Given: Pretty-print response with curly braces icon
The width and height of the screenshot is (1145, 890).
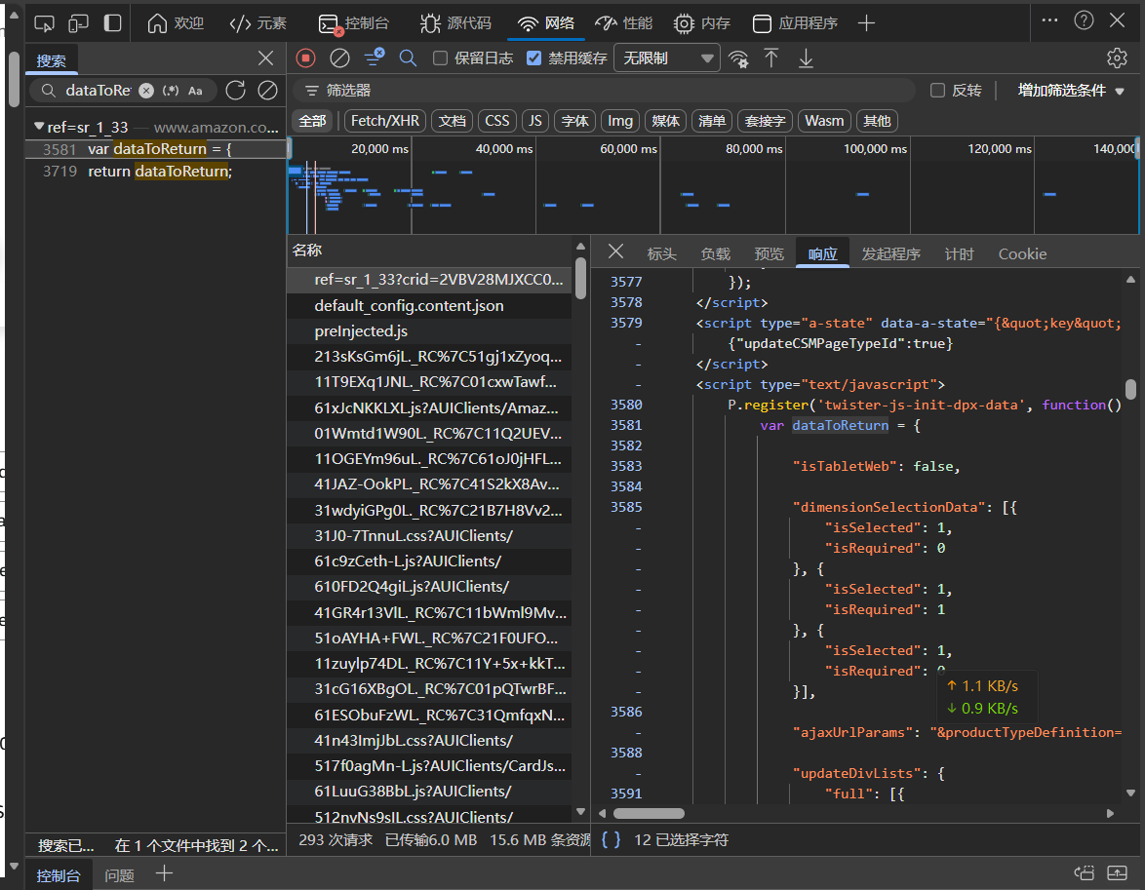Looking at the screenshot, I should point(612,839).
